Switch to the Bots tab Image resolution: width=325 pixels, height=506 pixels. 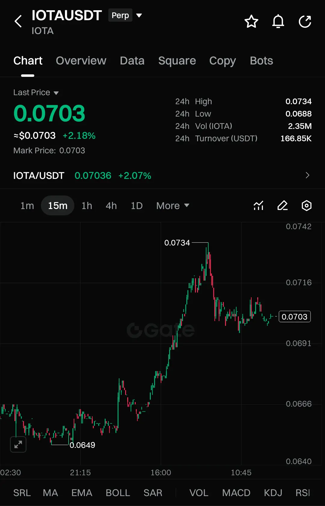coord(262,61)
